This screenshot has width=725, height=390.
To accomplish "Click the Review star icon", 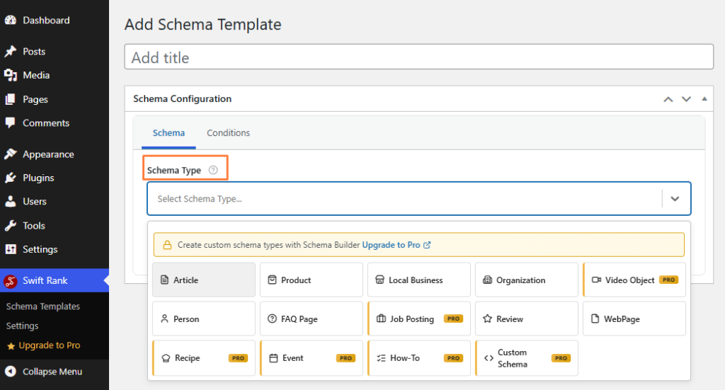I will coord(487,319).
